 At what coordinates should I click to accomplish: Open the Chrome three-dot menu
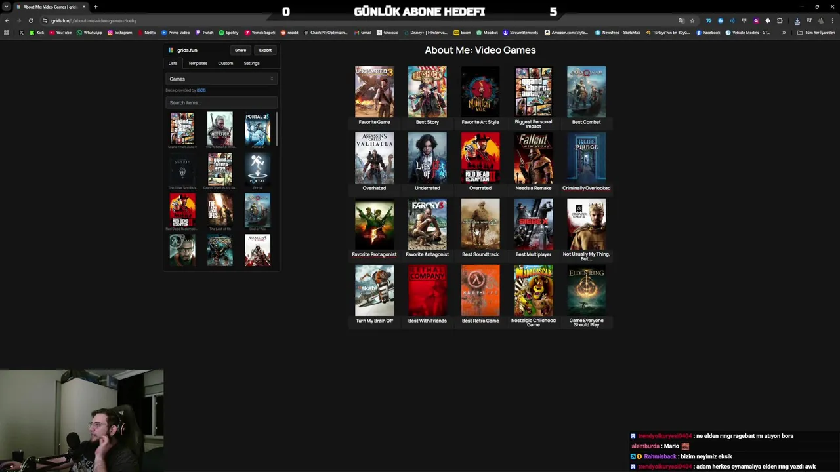833,21
